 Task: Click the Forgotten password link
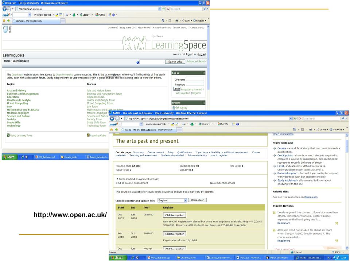click(x=192, y=90)
